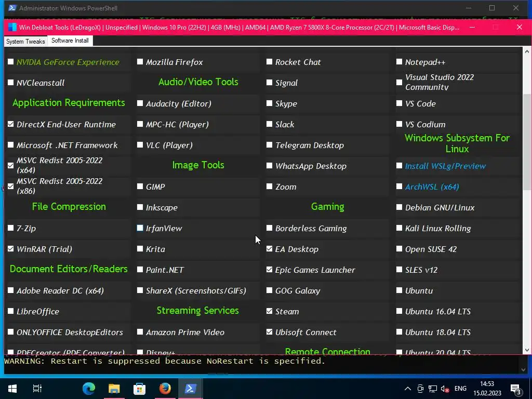
Task: Launch Microsoft Edge from the taskbar
Action: pos(89,389)
